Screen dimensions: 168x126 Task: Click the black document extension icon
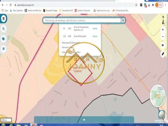[x=141, y=5]
